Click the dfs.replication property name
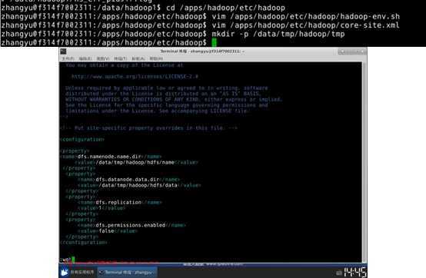 point(118,202)
